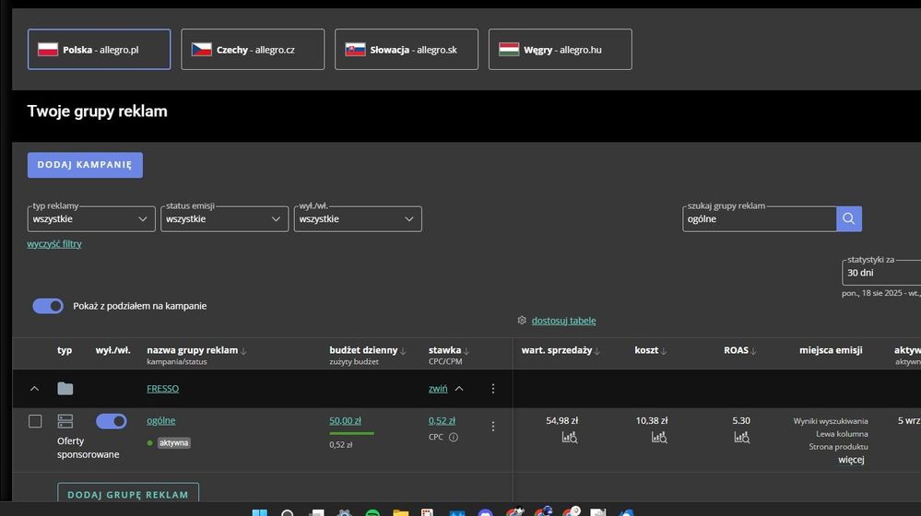Open the Windows Start menu in taskbar

(x=260, y=513)
